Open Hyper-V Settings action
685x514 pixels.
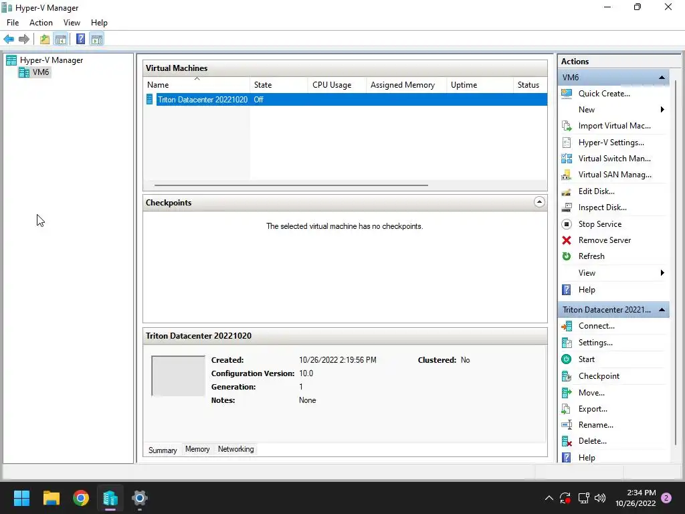[x=611, y=143]
